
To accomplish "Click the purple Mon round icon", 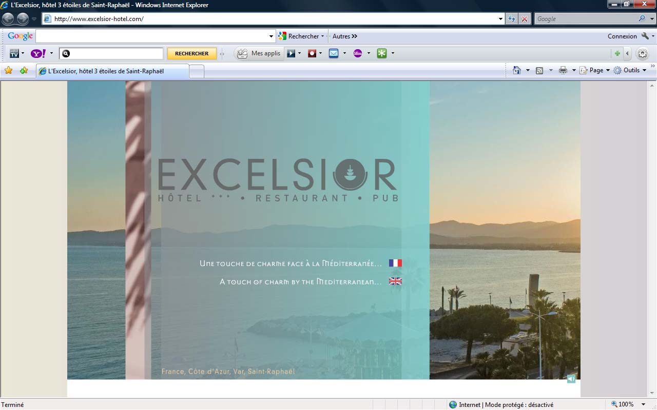I will tap(358, 53).
